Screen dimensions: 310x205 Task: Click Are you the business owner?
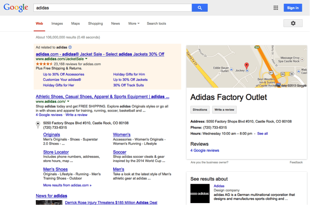point(209,162)
